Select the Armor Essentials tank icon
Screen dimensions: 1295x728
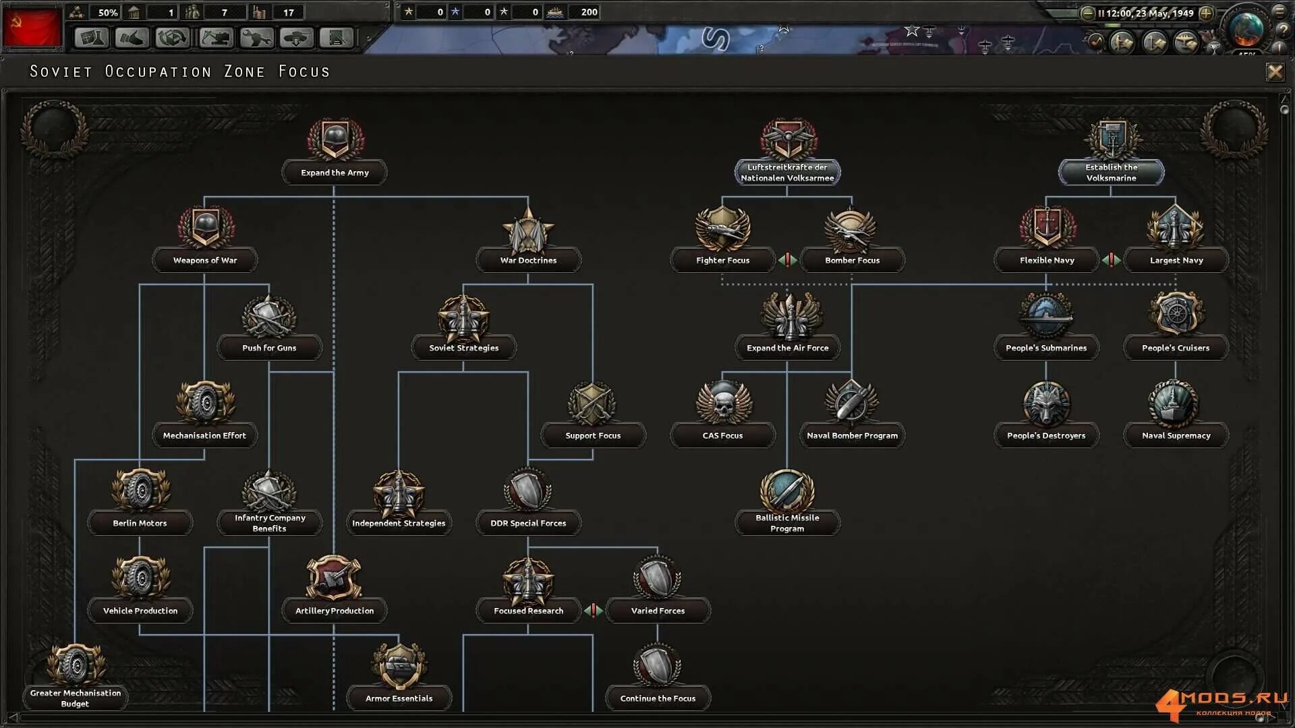point(399,665)
